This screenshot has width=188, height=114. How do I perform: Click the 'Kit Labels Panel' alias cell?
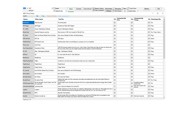(x=46, y=80)
